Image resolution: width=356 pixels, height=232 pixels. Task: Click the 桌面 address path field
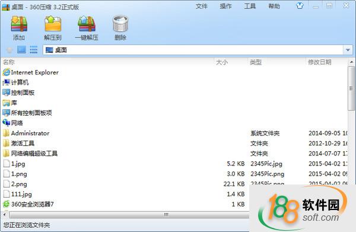coord(193,50)
